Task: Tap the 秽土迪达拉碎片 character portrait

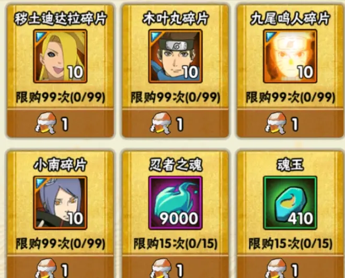Action: tap(60, 56)
